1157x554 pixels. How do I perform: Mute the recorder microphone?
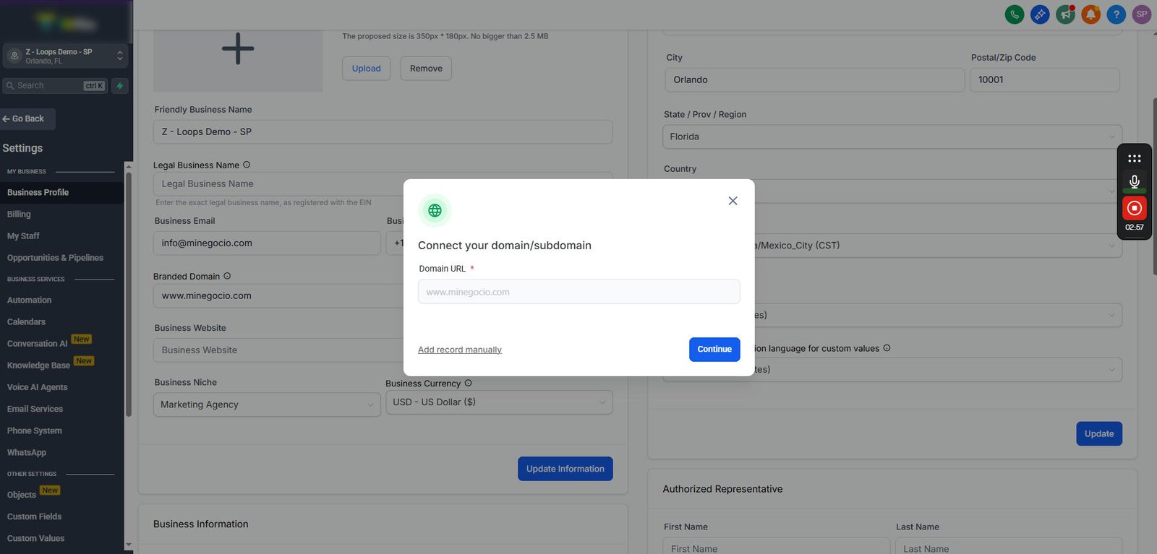point(1135,182)
